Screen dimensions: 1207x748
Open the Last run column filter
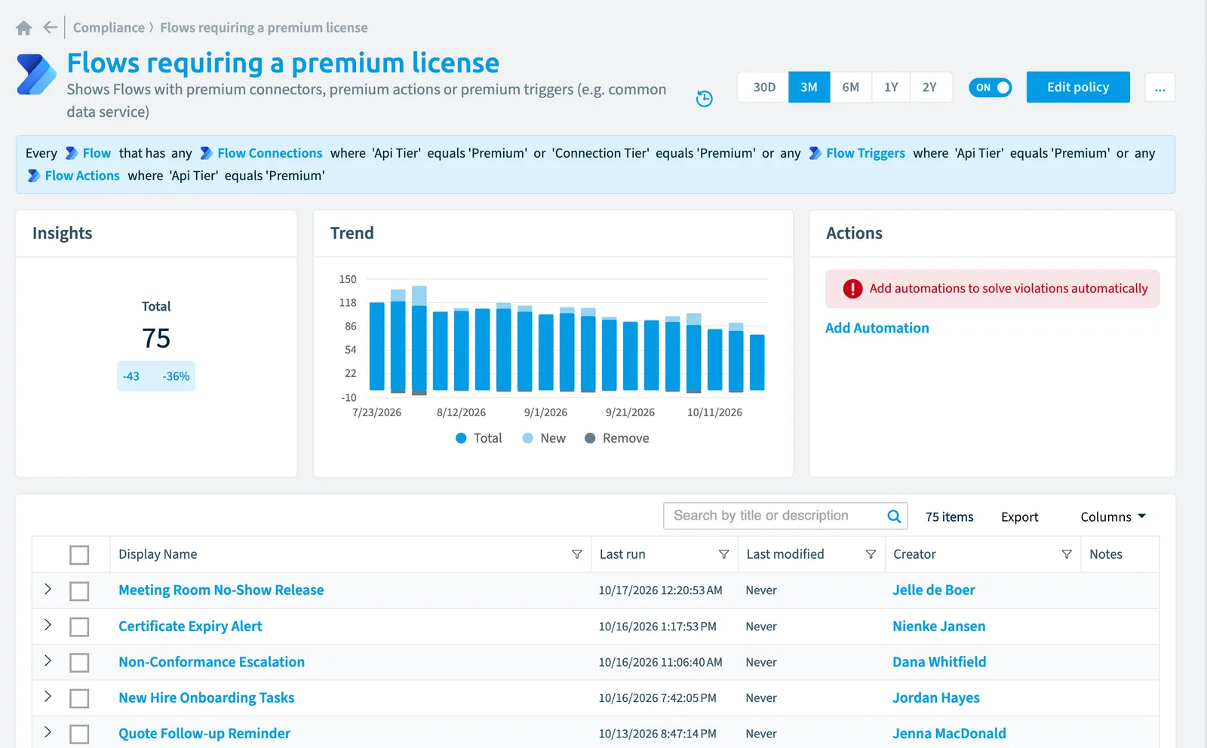tap(724, 554)
